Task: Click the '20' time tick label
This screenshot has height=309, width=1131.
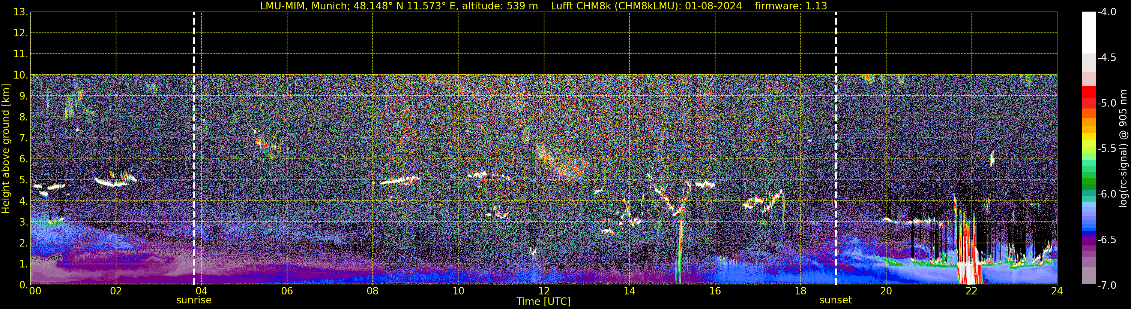Action: (886, 291)
